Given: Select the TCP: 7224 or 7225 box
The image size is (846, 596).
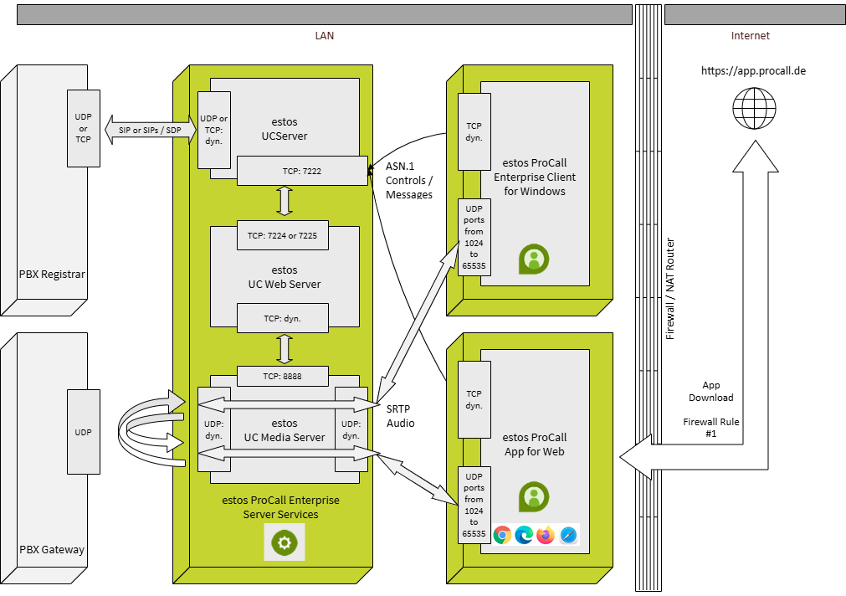Looking at the screenshot, I should tap(282, 236).
